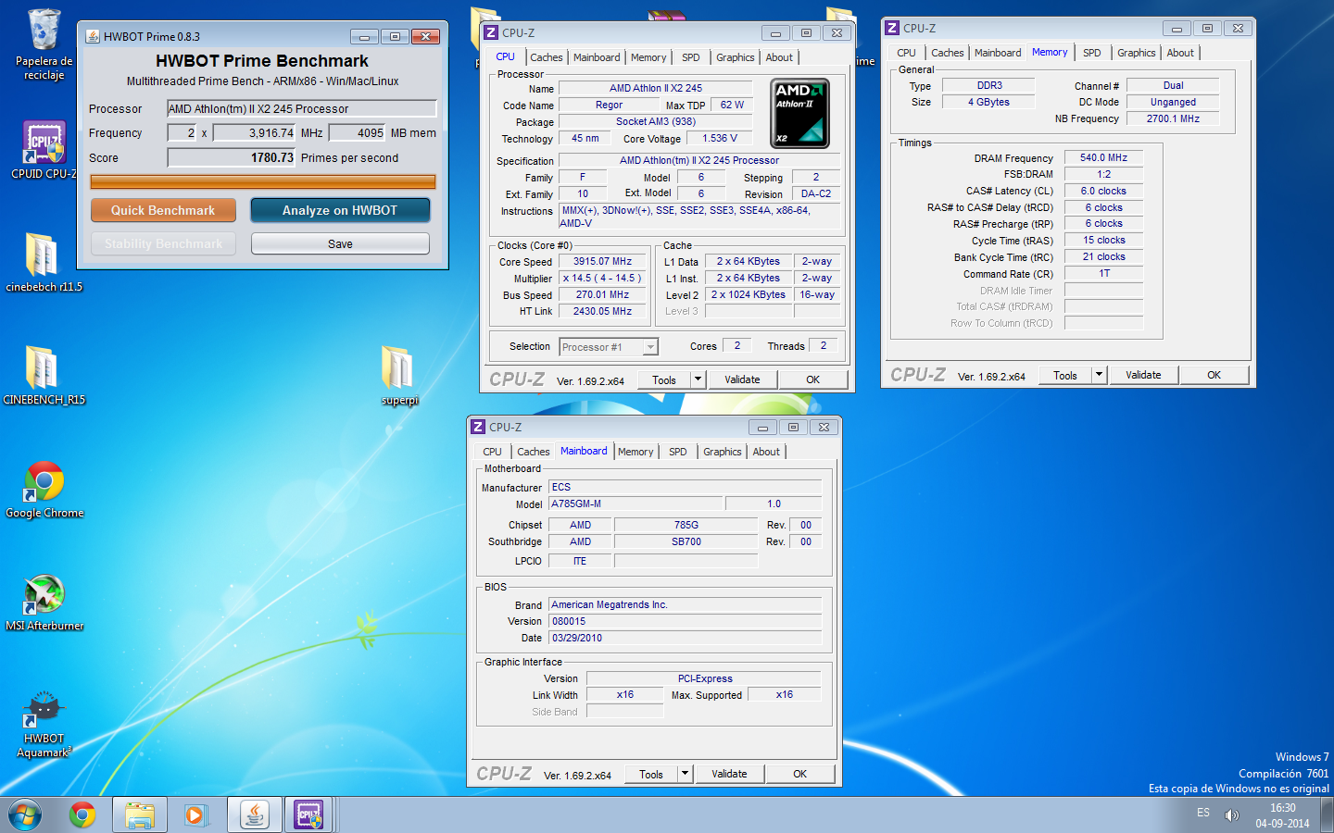Click NB Frequency value 2700.1 MHz

(x=1173, y=118)
